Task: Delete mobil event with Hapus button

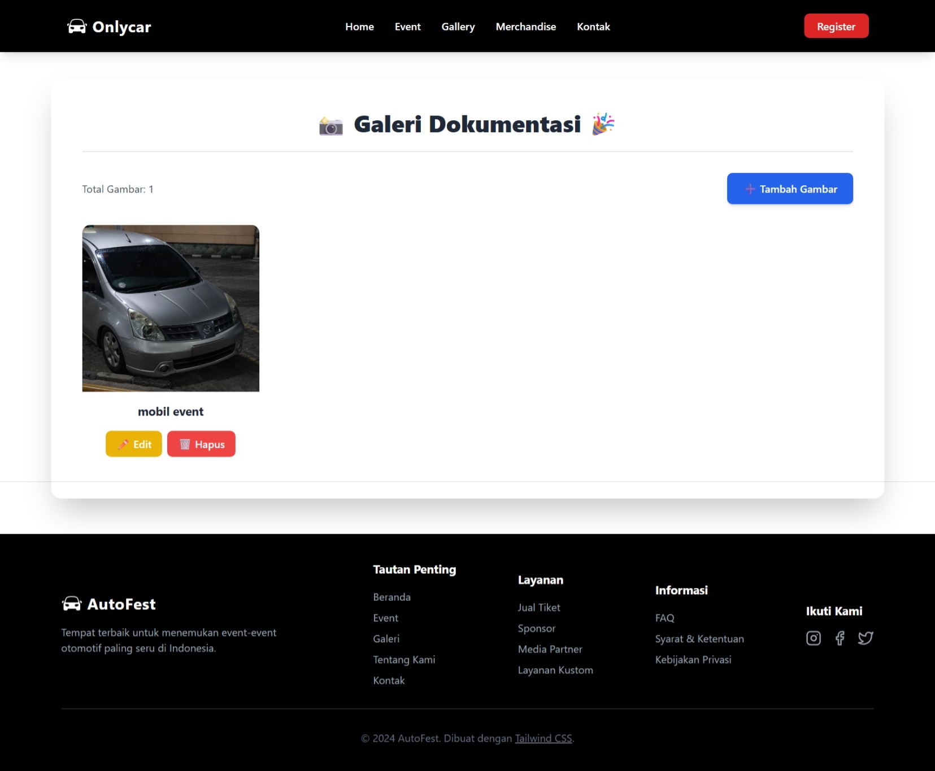Action: pyautogui.click(x=201, y=444)
